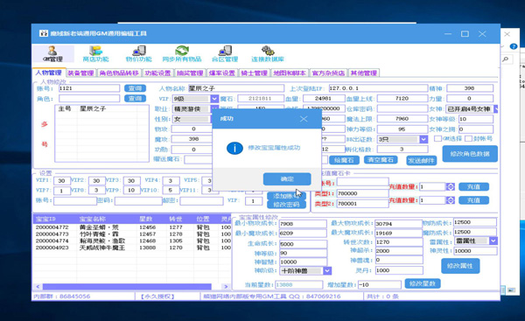The width and height of the screenshot is (525, 321).
Task: Click the search magnifier in background window
Action: (x=506, y=59)
